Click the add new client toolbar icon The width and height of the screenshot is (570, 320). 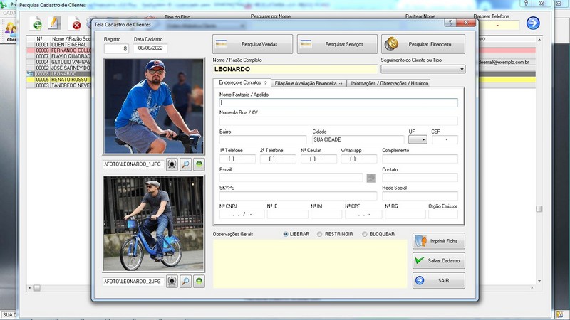pyautogui.click(x=36, y=24)
